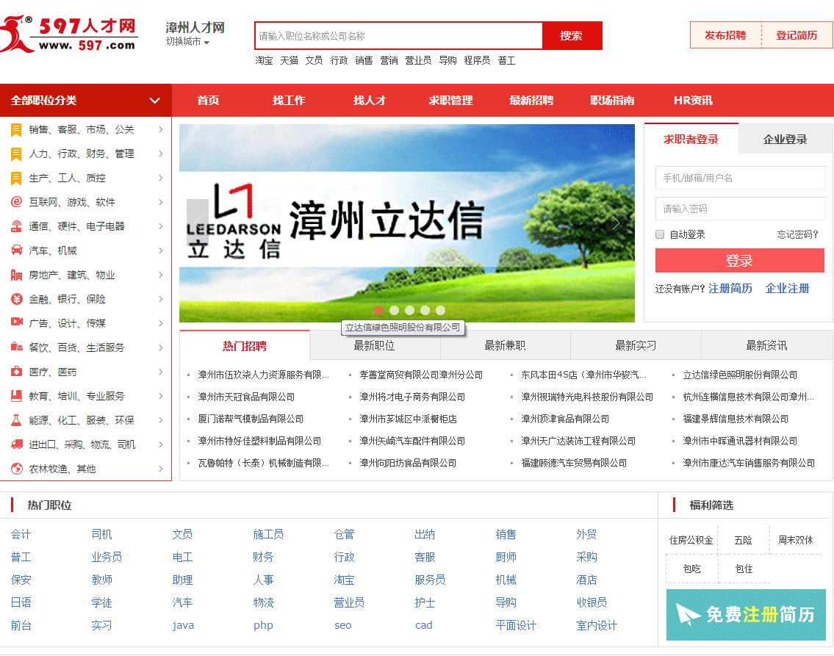Click the bookmark icon beside 人力、行政、财务、管理
The image size is (834, 656).
click(16, 154)
